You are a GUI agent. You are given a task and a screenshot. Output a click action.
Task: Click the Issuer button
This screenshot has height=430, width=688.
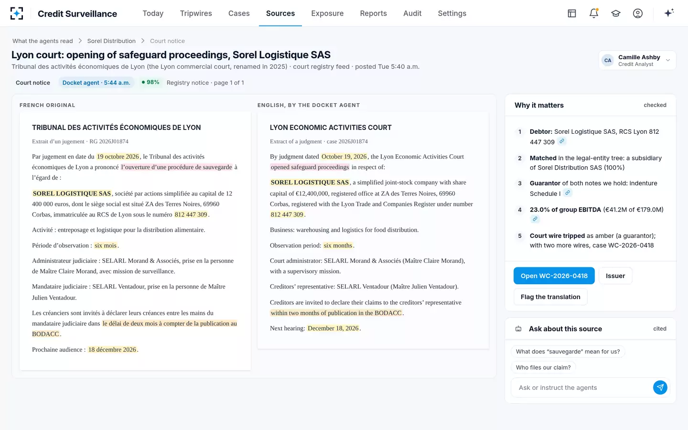click(615, 276)
